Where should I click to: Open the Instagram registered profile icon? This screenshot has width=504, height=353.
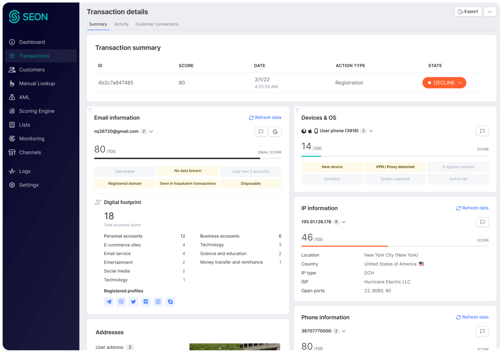pos(158,301)
